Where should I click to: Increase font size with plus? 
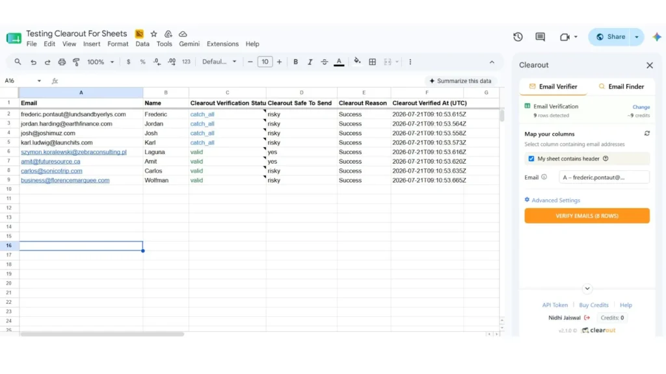coord(279,62)
